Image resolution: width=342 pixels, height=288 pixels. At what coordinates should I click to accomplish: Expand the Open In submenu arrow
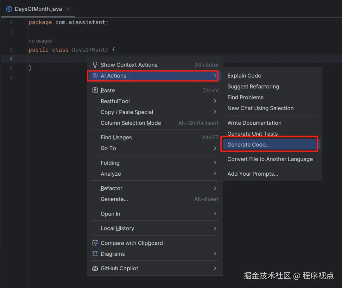[215, 213]
